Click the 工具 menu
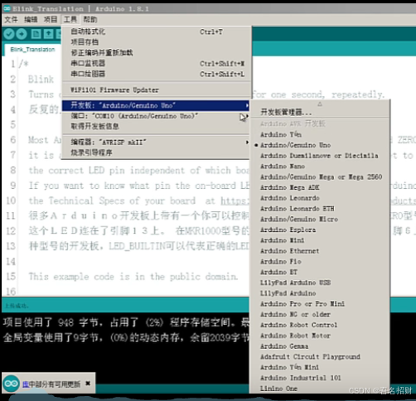416x401 pixels. coord(70,20)
